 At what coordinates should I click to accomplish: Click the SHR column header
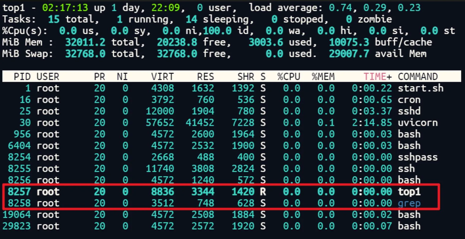pos(246,77)
